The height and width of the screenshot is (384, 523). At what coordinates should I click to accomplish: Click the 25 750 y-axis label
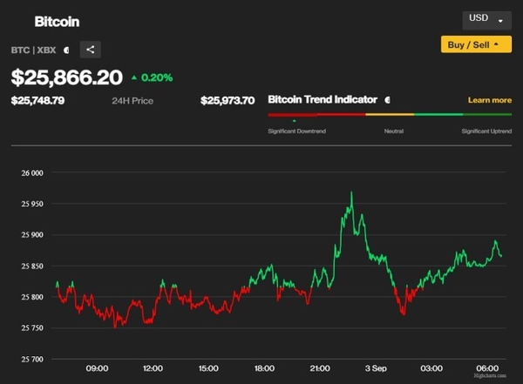(x=32, y=327)
